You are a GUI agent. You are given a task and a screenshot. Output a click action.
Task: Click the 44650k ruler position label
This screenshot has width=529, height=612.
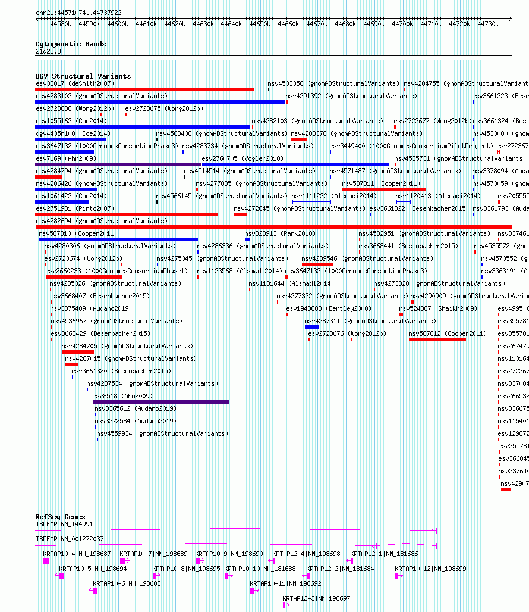point(260,24)
